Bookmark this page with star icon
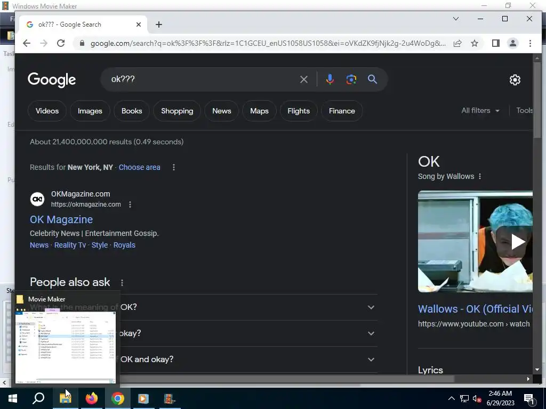The image size is (546, 409). [x=474, y=43]
